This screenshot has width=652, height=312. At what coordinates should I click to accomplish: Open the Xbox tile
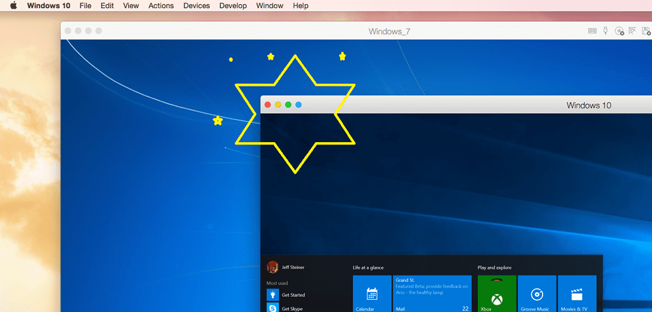click(497, 293)
